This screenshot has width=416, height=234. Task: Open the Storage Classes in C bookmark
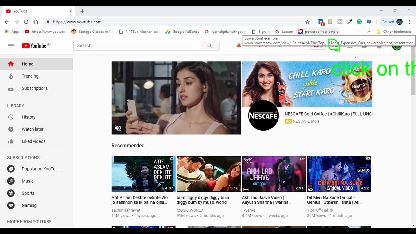coord(91,32)
